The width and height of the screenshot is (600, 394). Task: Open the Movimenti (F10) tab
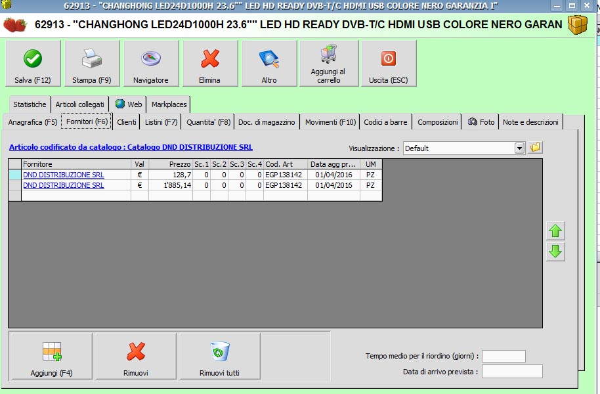tap(330, 122)
